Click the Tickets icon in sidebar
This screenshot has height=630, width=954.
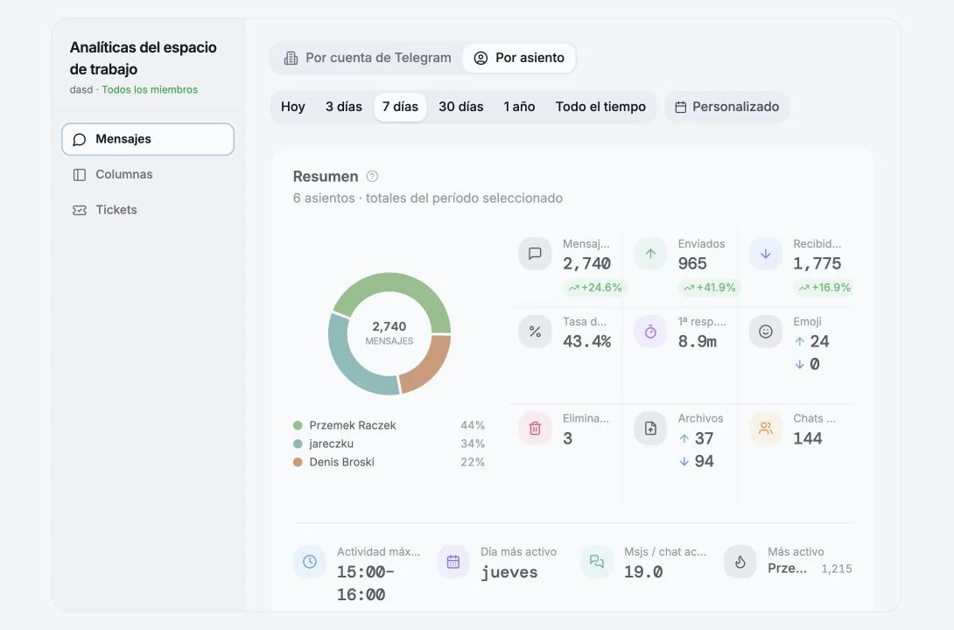coord(80,210)
